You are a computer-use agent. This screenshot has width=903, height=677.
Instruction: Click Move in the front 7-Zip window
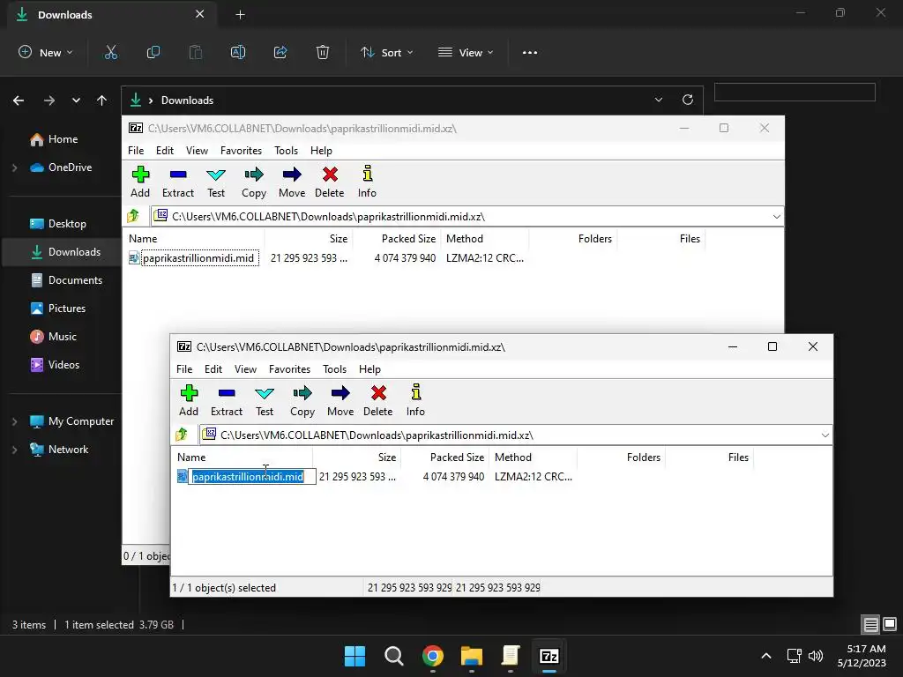(340, 400)
